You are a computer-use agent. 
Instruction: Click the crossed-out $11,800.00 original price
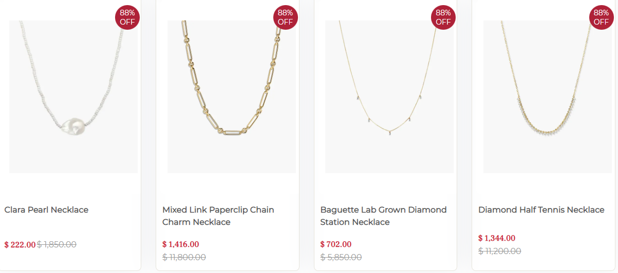click(184, 257)
